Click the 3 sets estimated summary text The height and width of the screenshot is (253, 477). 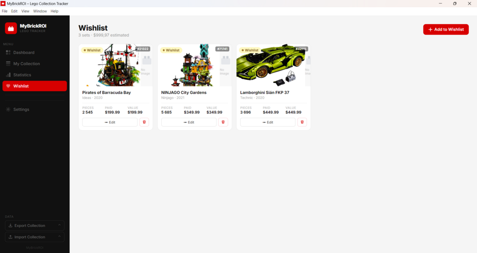pos(104,35)
